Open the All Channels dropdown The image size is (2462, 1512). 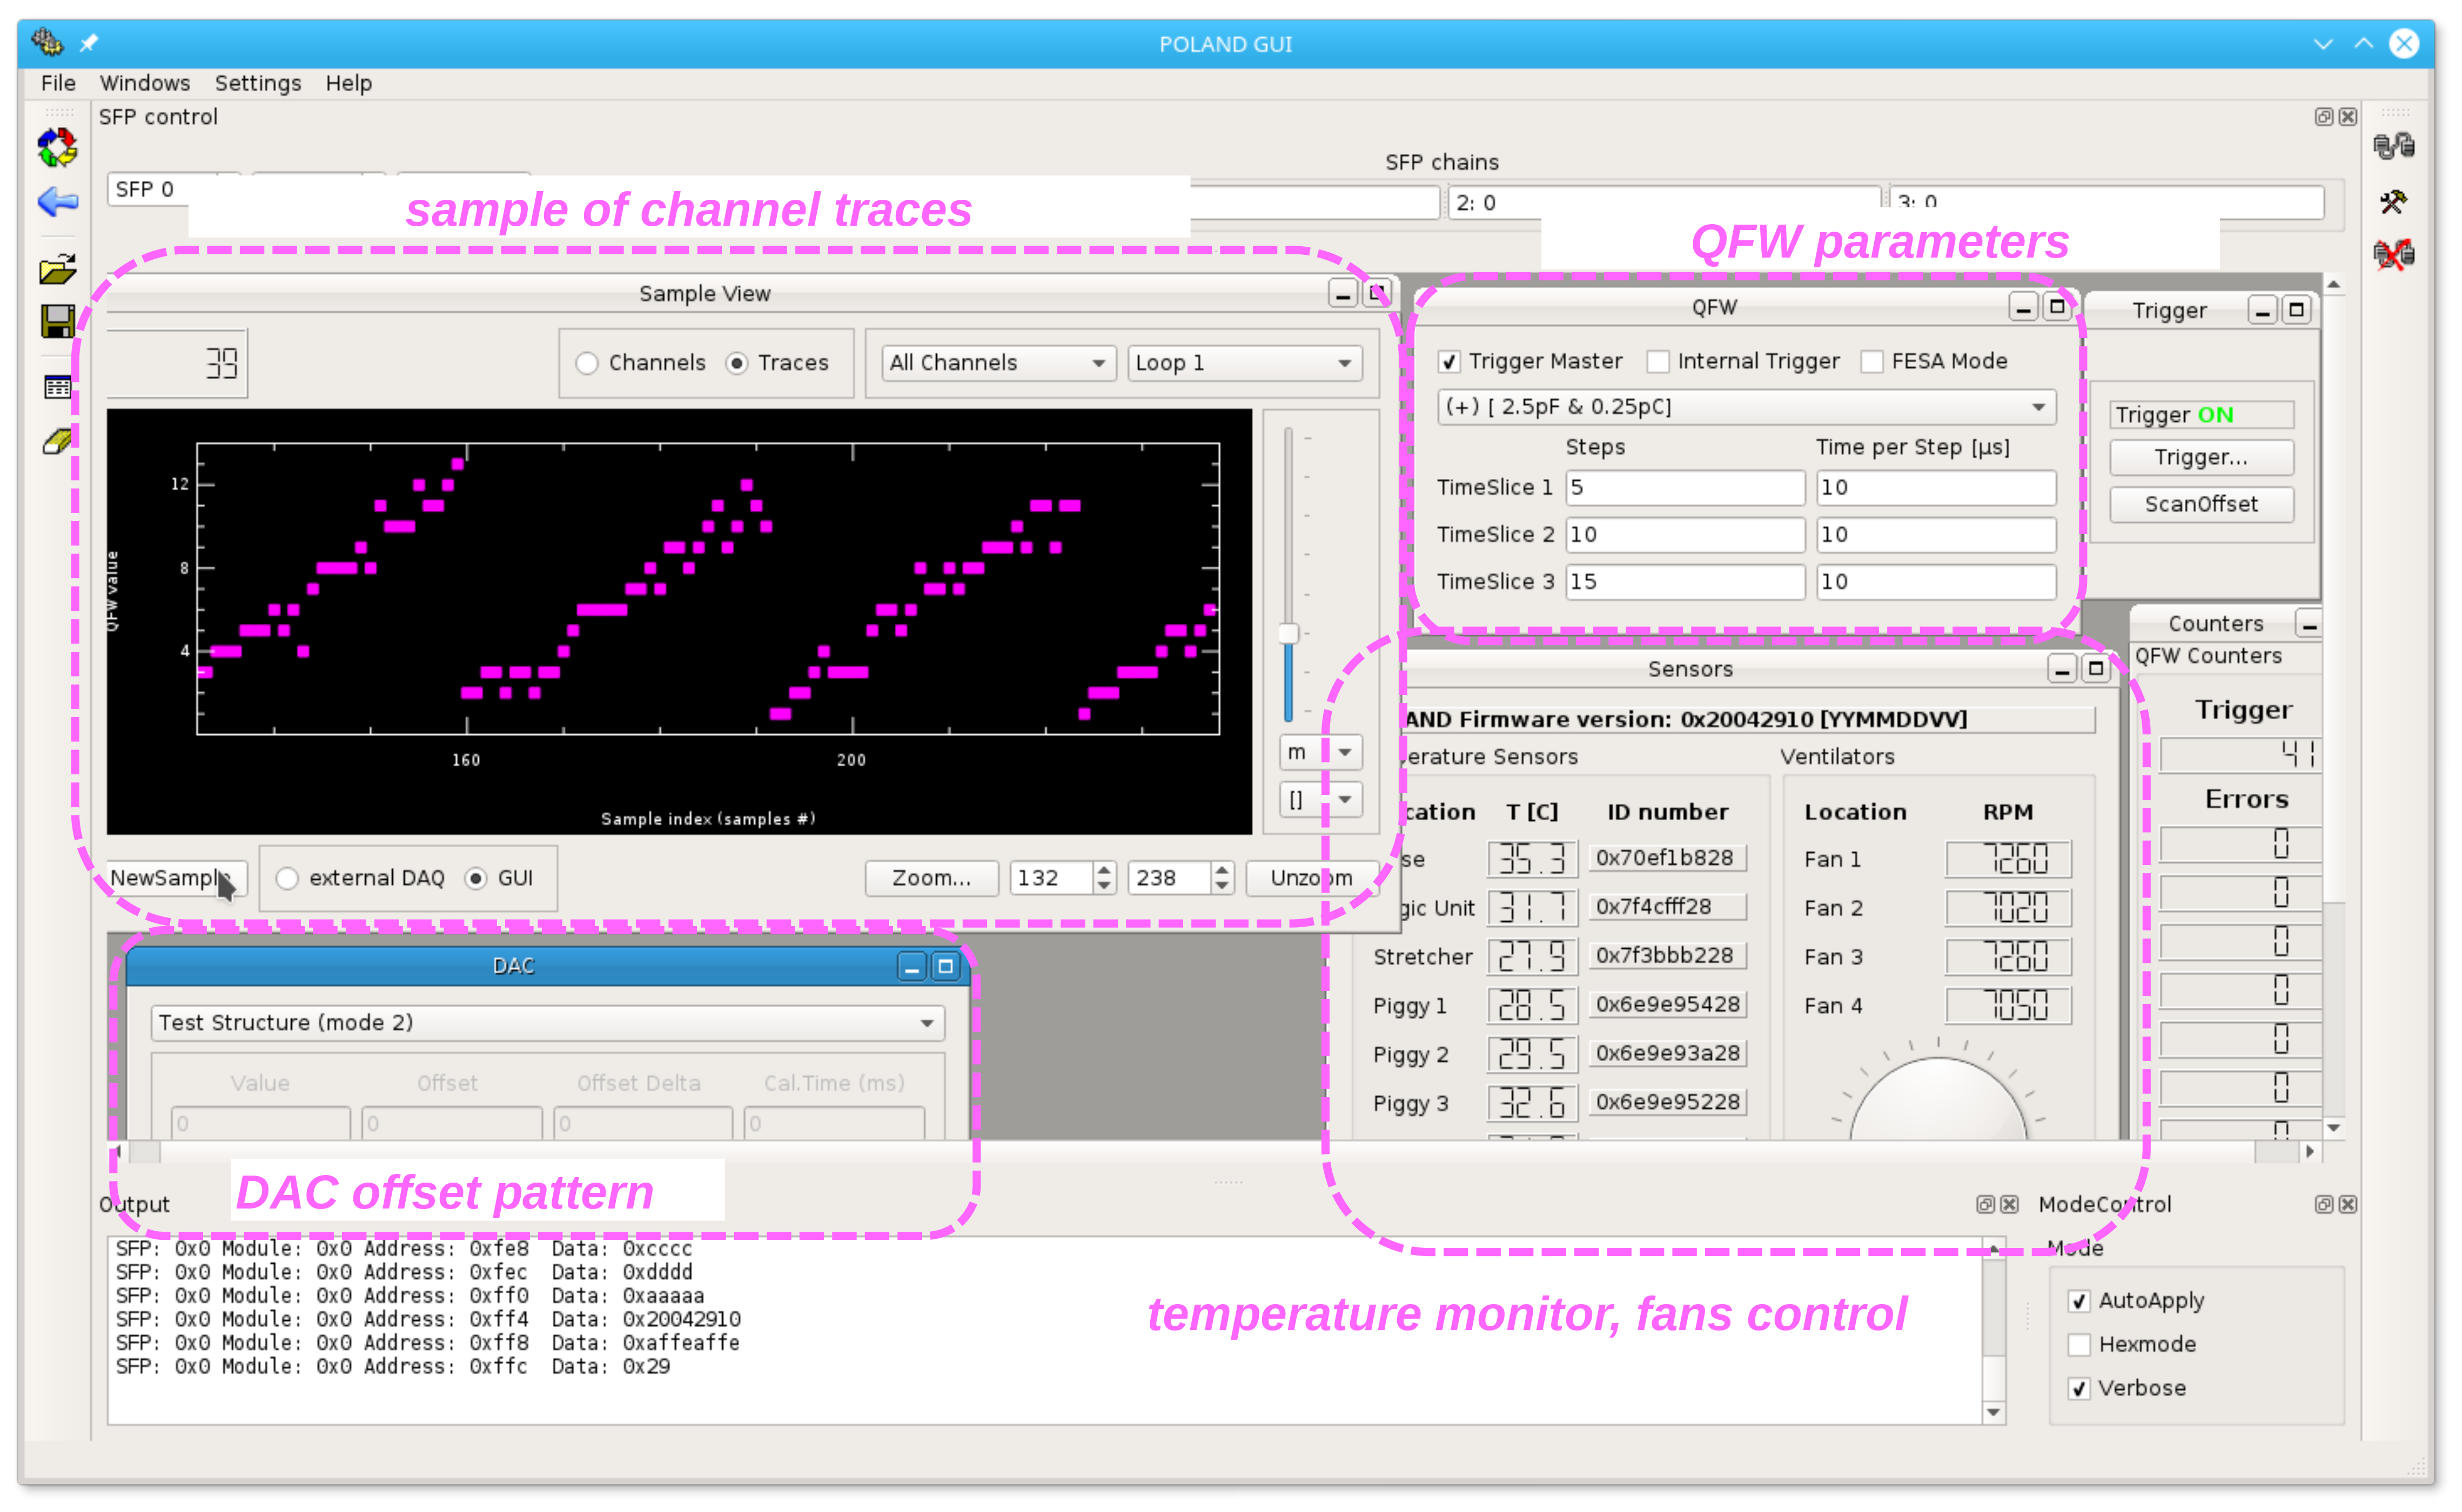point(996,363)
